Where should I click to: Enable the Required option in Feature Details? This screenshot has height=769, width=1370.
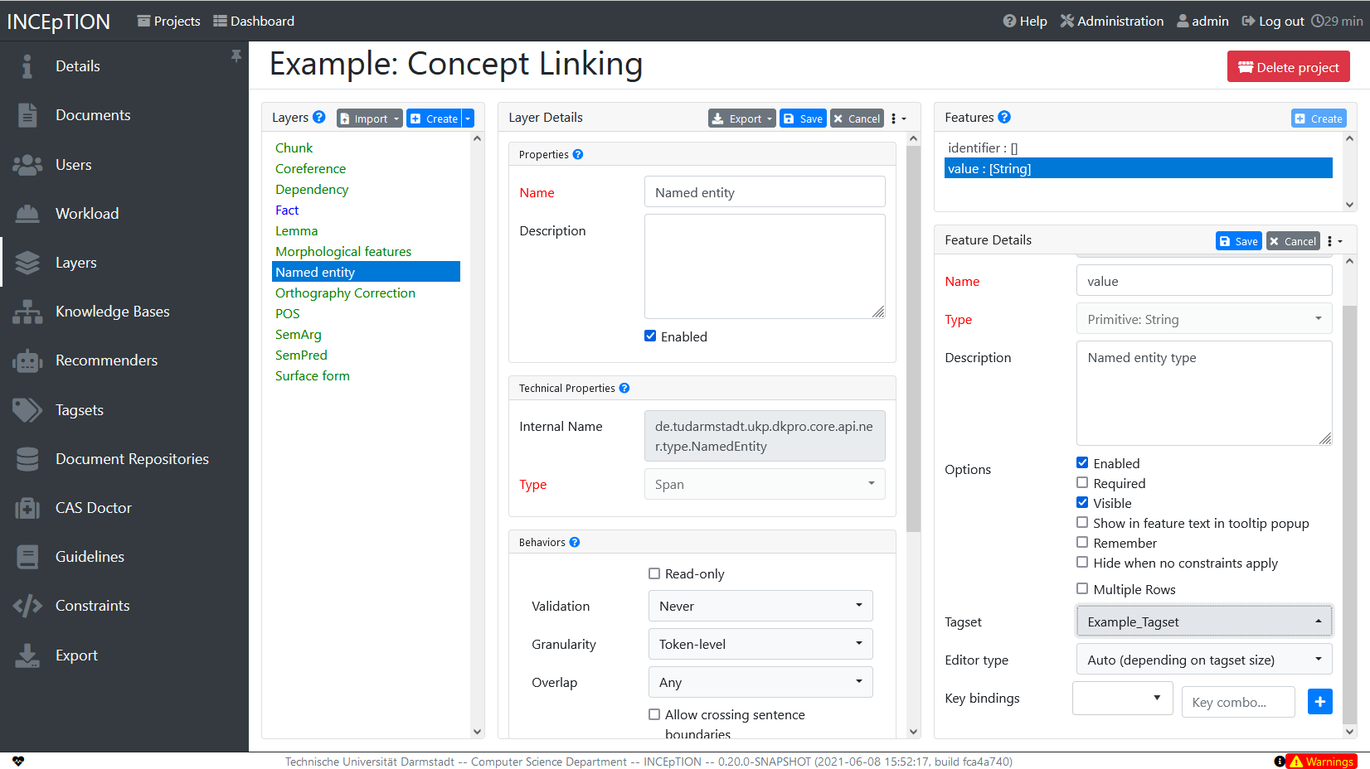[x=1082, y=482]
